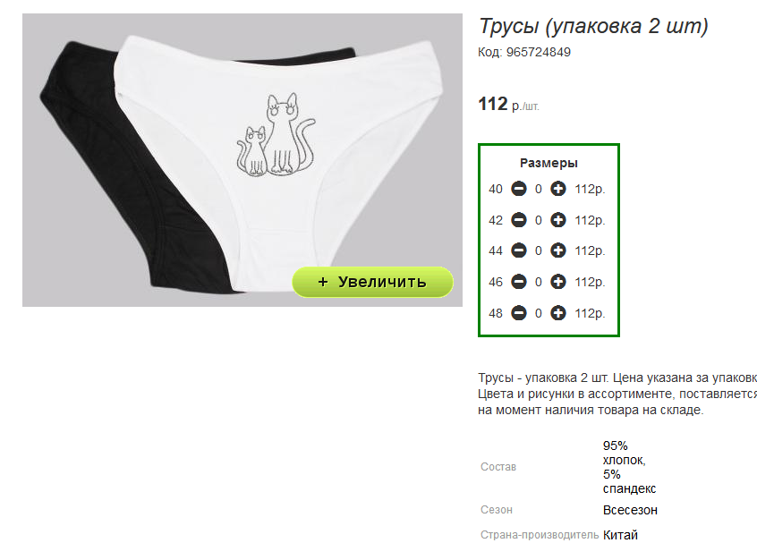Click the Китай country value
The height and width of the screenshot is (560, 757).
(620, 535)
